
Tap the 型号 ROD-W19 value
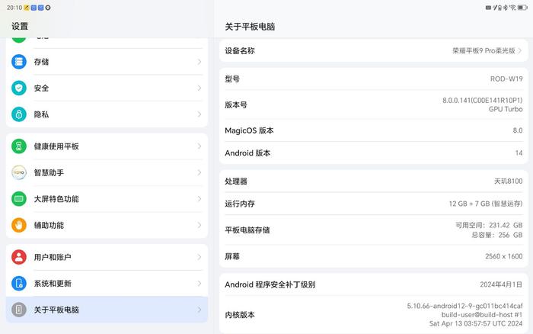[506, 79]
